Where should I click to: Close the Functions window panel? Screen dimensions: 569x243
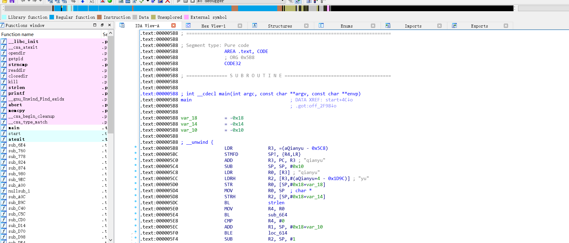tap(109, 25)
